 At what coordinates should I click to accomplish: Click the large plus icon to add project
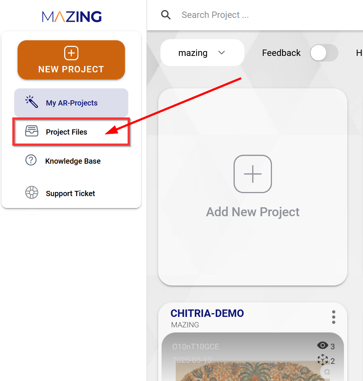point(253,174)
